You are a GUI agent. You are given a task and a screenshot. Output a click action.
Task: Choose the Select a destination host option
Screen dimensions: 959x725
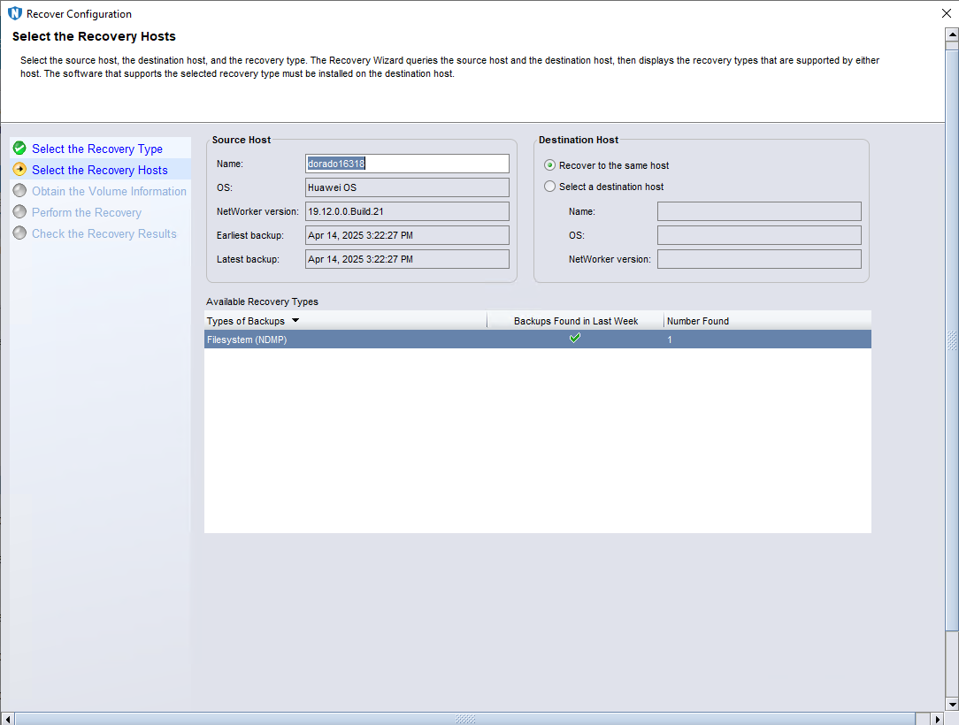point(550,187)
